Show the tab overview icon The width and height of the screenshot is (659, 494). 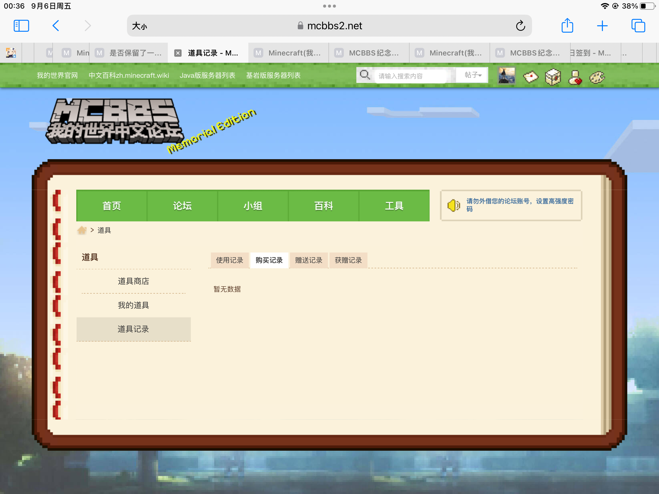[638, 26]
